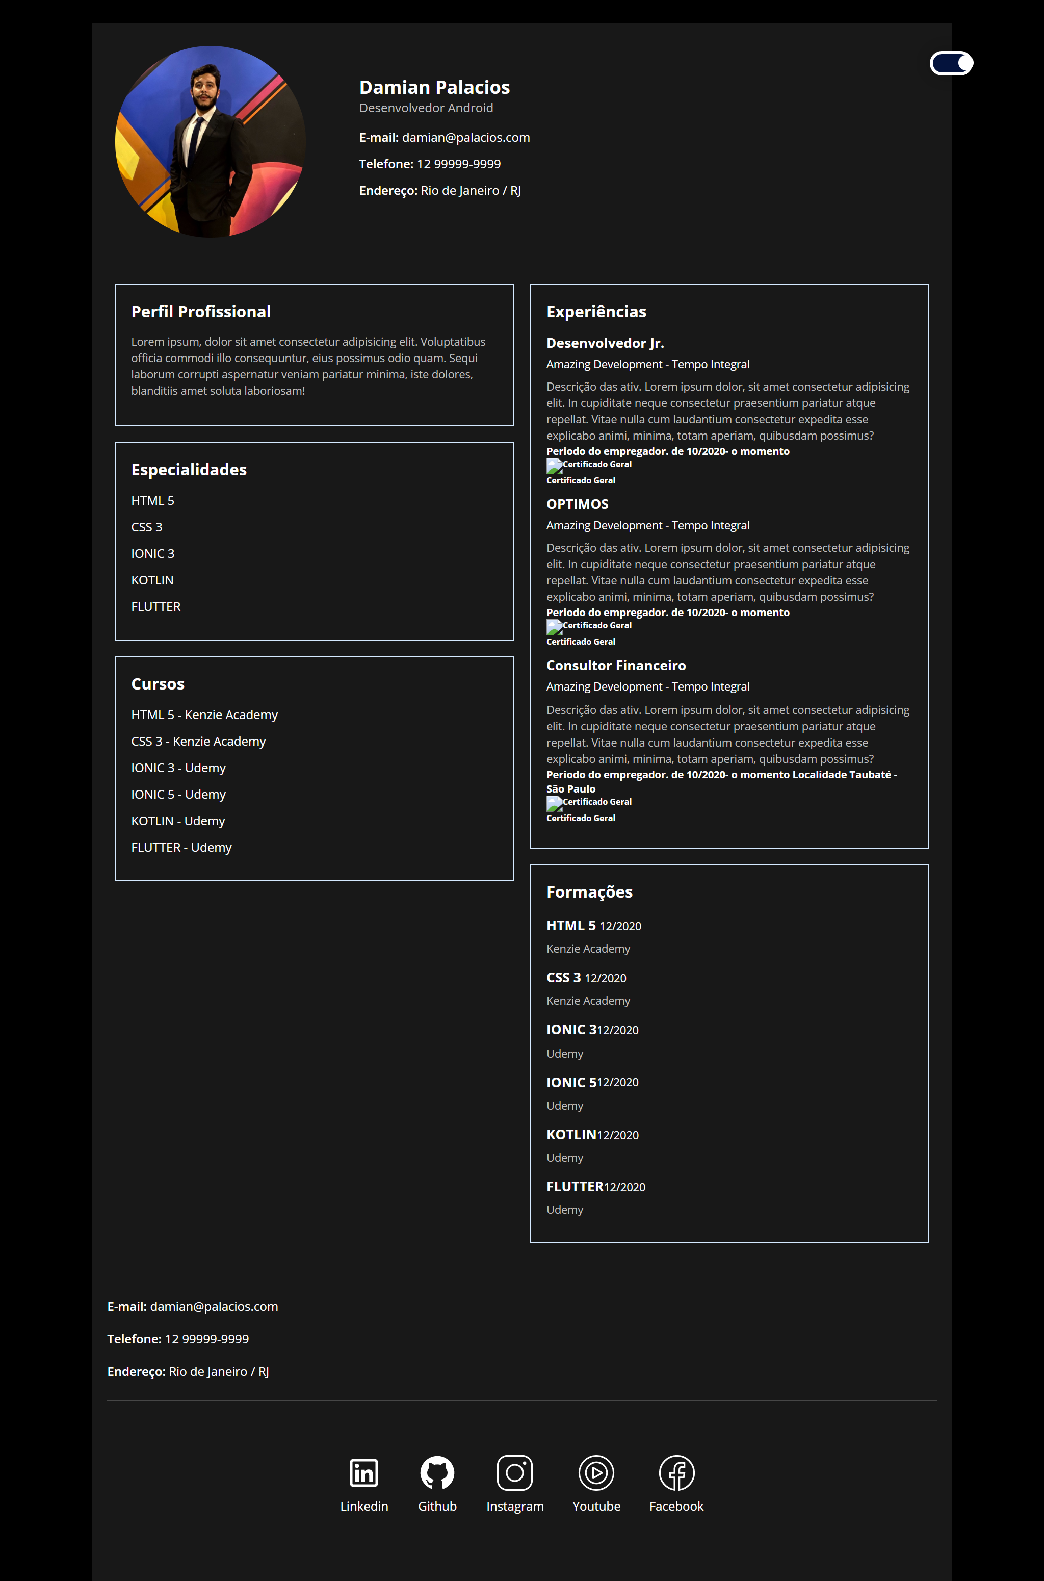Click the Facebook text label

676,1506
